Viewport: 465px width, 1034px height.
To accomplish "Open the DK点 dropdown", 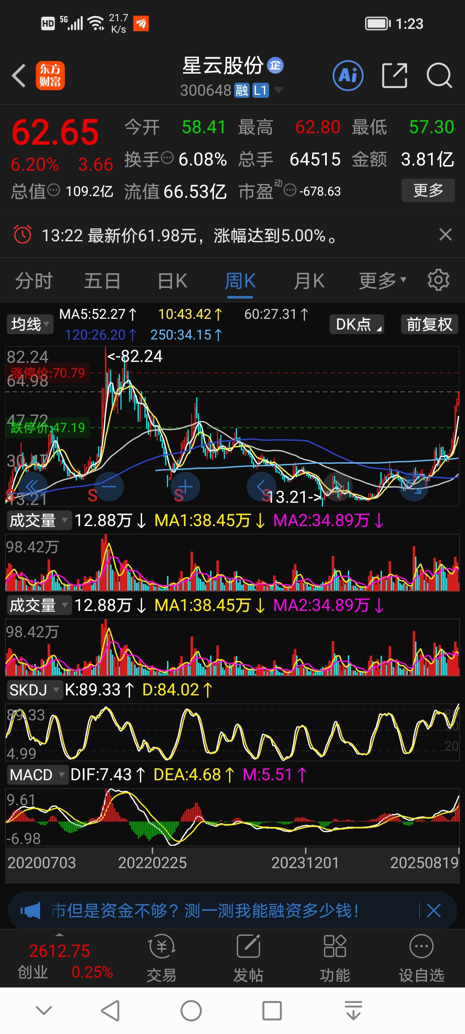I will [x=357, y=324].
